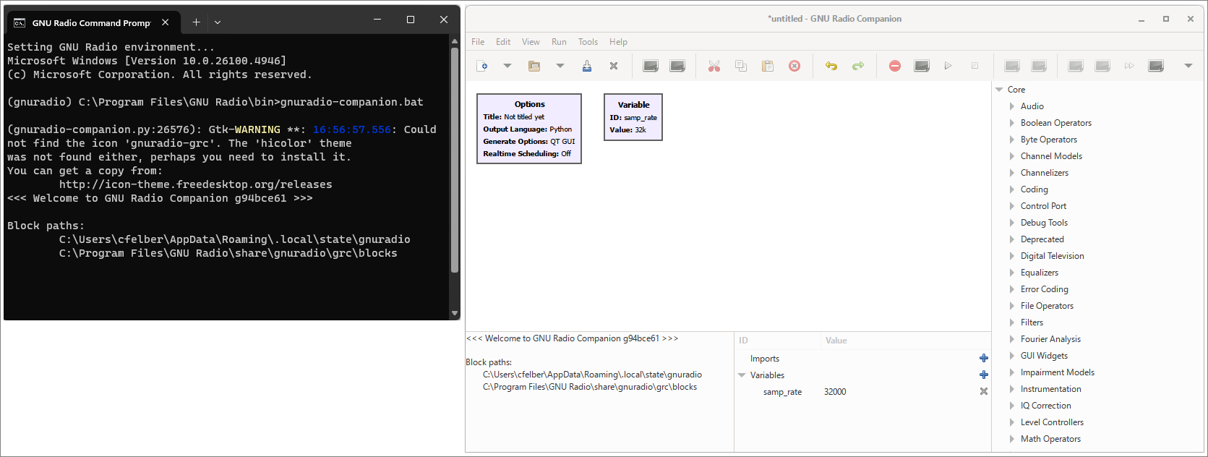Image resolution: width=1208 pixels, height=457 pixels.
Task: Click the New flowgraph icon
Action: 482,66
